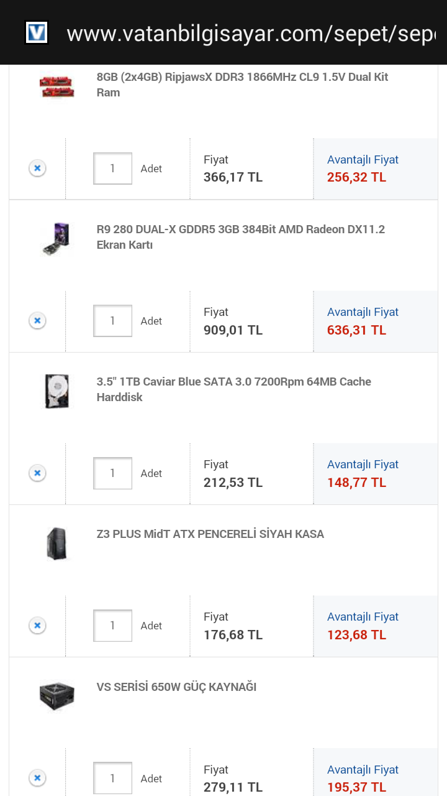This screenshot has width=447, height=796.
Task: Tap the browser URL address bar
Action: 248,32
